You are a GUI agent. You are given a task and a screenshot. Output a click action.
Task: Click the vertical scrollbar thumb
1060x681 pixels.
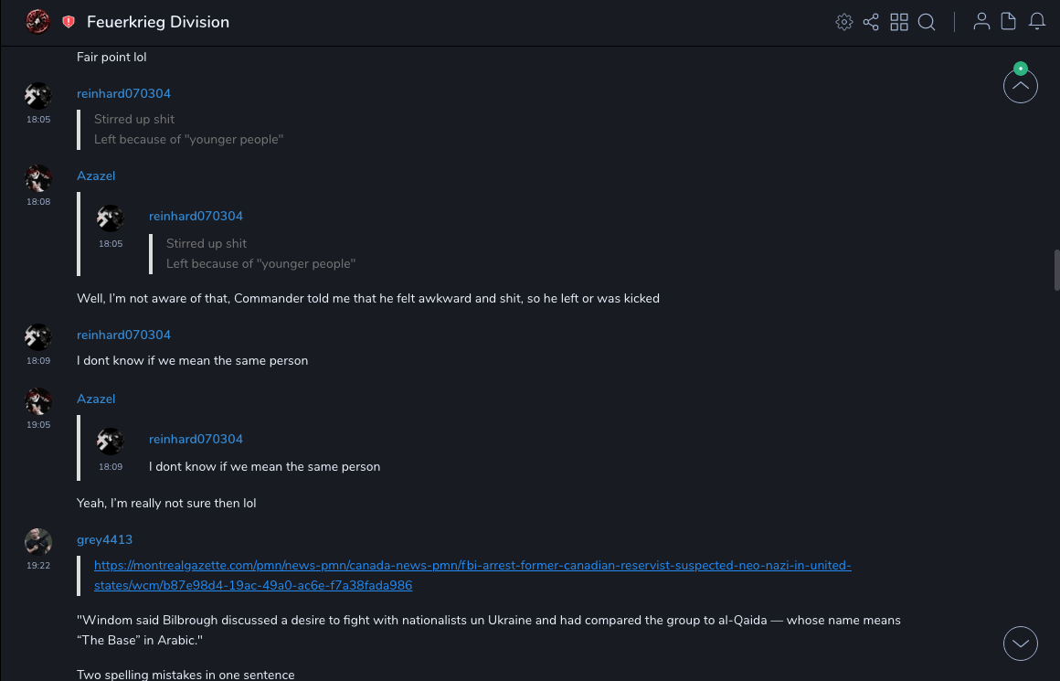pos(1057,271)
